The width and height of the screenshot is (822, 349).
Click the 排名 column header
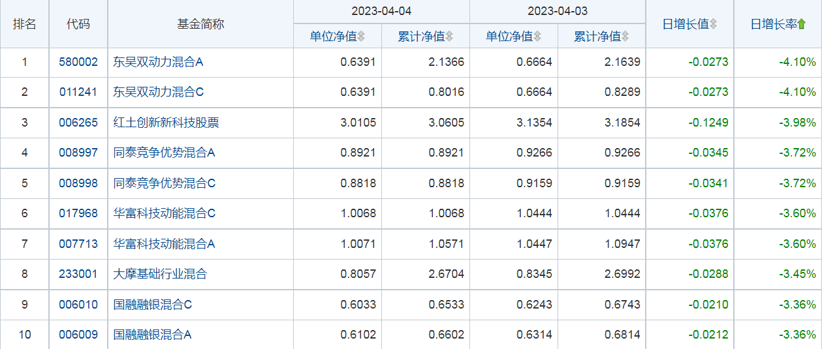pos(25,24)
